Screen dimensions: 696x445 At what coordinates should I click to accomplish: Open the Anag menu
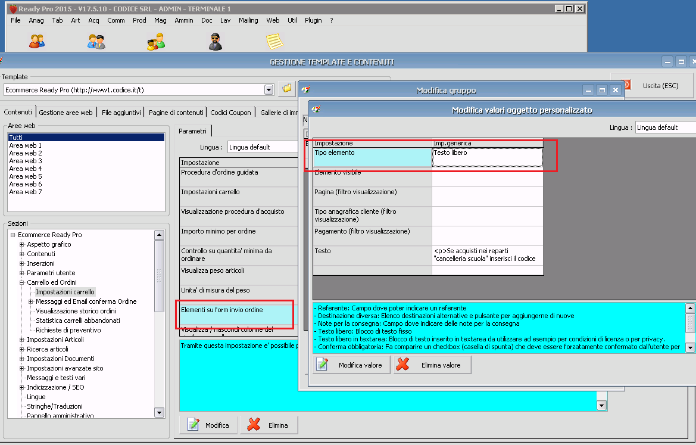pos(36,20)
